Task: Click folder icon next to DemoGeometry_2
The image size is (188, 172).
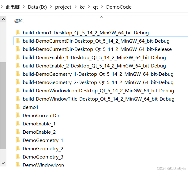Action: [x=18, y=148]
